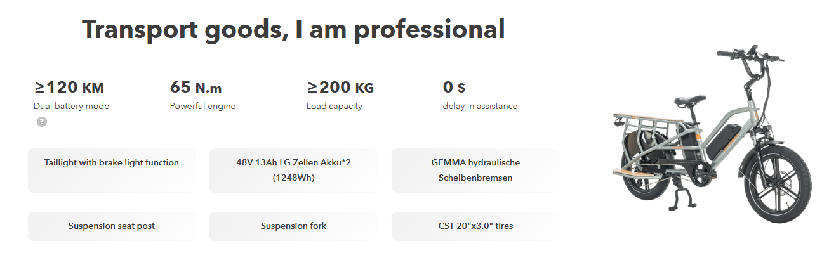Select GEMMA hydraulische Scheibenbremsen card

coord(475,171)
